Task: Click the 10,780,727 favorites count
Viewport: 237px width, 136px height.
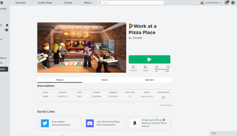Action: 63,97
